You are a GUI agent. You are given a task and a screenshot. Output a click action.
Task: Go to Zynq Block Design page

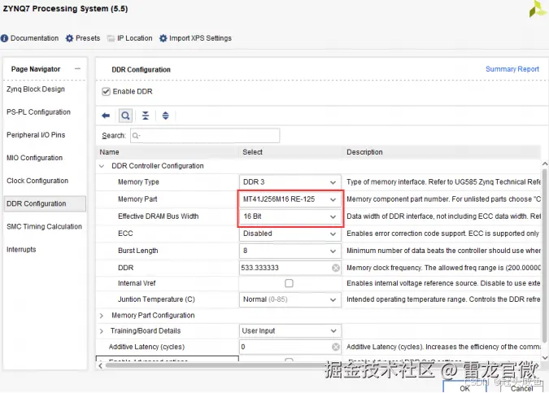click(x=36, y=90)
